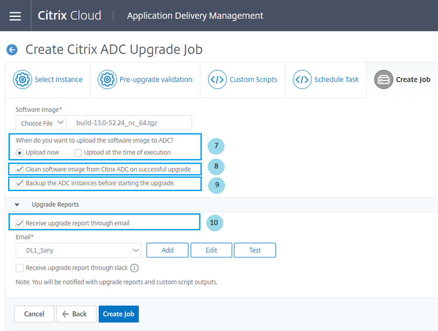The image size is (438, 331).
Task: Open the Create Job step tab
Action: tap(402, 80)
